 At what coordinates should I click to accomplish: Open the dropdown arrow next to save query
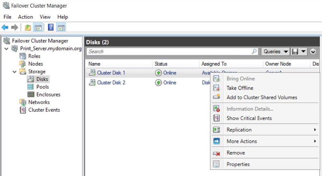pos(303,52)
